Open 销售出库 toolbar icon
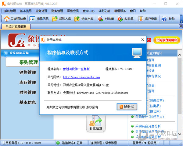 coord(77,19)
